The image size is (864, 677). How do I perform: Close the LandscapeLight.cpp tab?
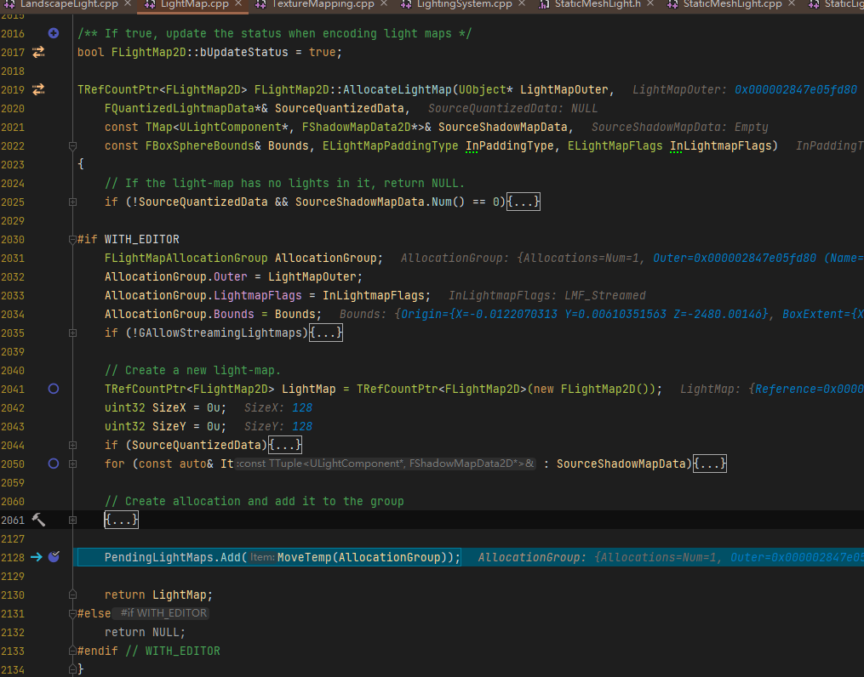tap(128, 3)
